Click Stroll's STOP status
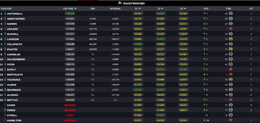260x123 pixels. point(70,115)
